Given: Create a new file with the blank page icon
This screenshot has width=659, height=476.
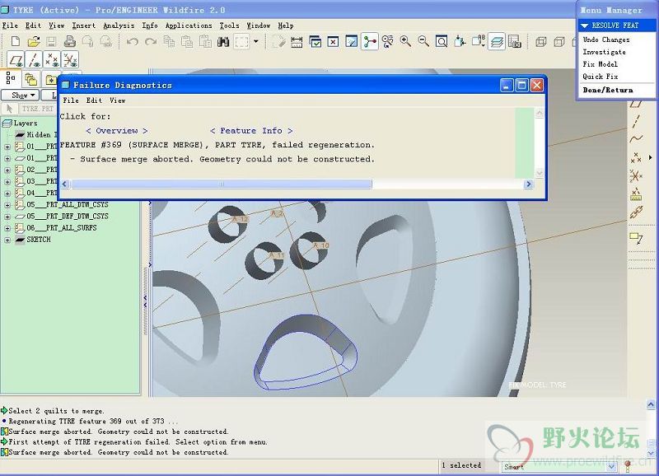Looking at the screenshot, I should coord(16,41).
